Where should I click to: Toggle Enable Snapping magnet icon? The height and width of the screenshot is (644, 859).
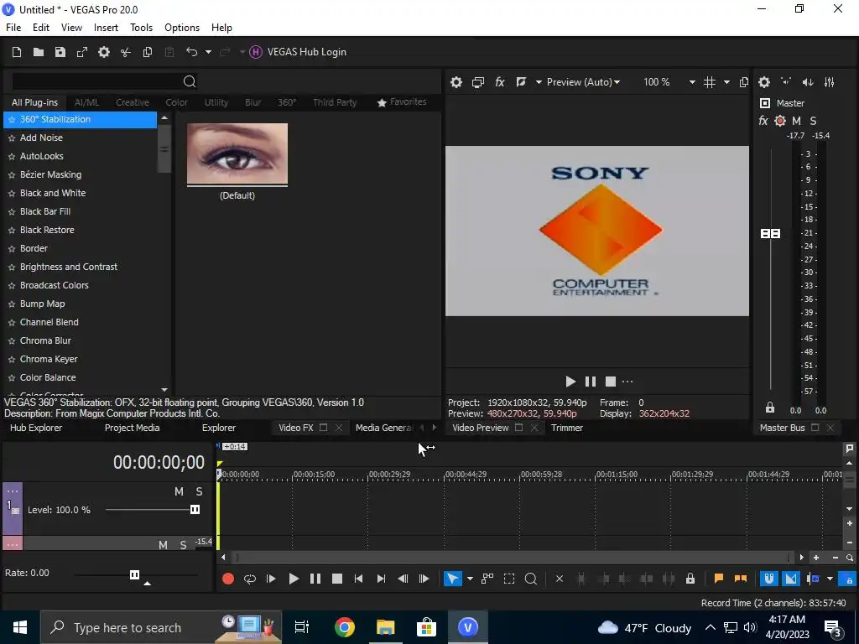pyautogui.click(x=768, y=579)
